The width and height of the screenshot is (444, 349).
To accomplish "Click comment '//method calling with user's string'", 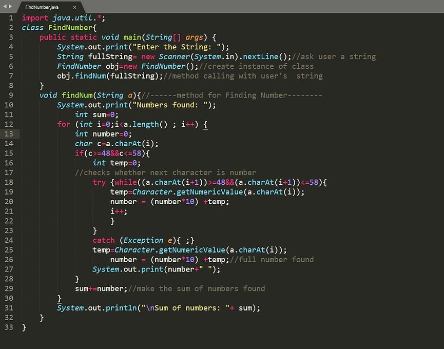I will click(x=243, y=76).
